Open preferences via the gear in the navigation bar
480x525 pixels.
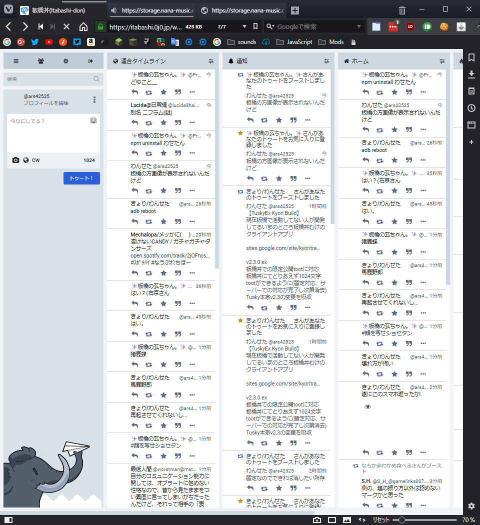tap(65, 61)
